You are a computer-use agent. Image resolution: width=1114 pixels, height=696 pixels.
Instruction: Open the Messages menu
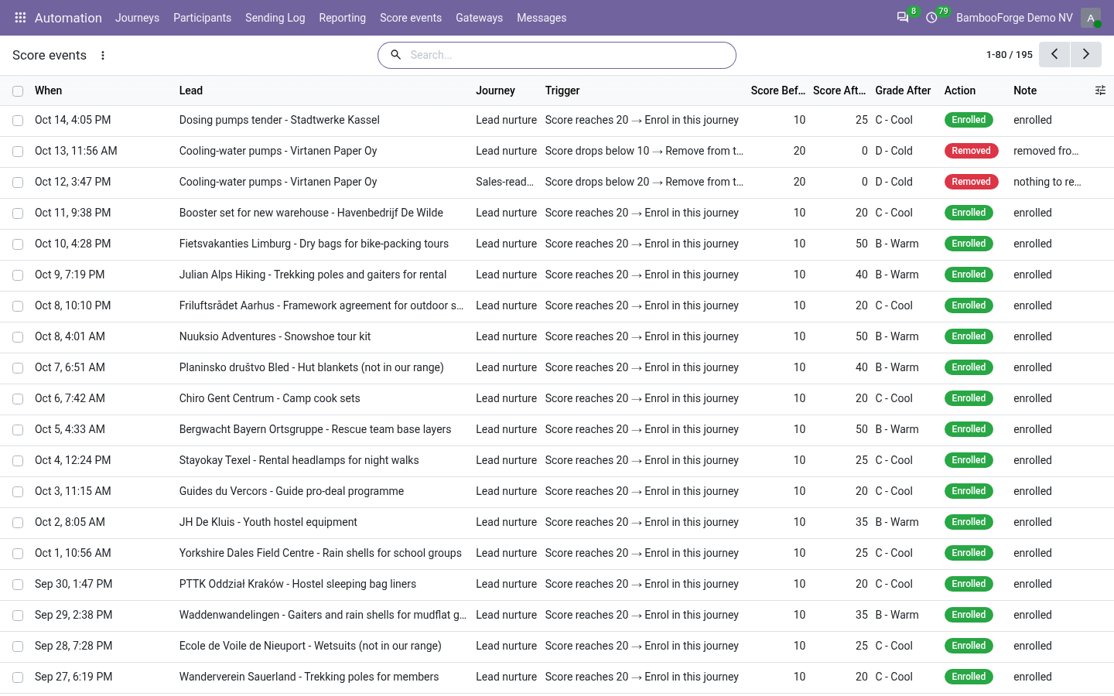[x=542, y=18]
